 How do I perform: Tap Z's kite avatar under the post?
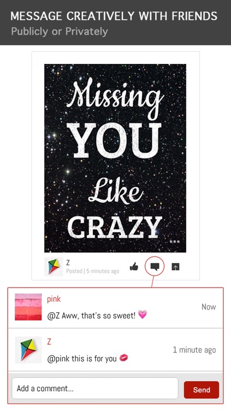54,267
